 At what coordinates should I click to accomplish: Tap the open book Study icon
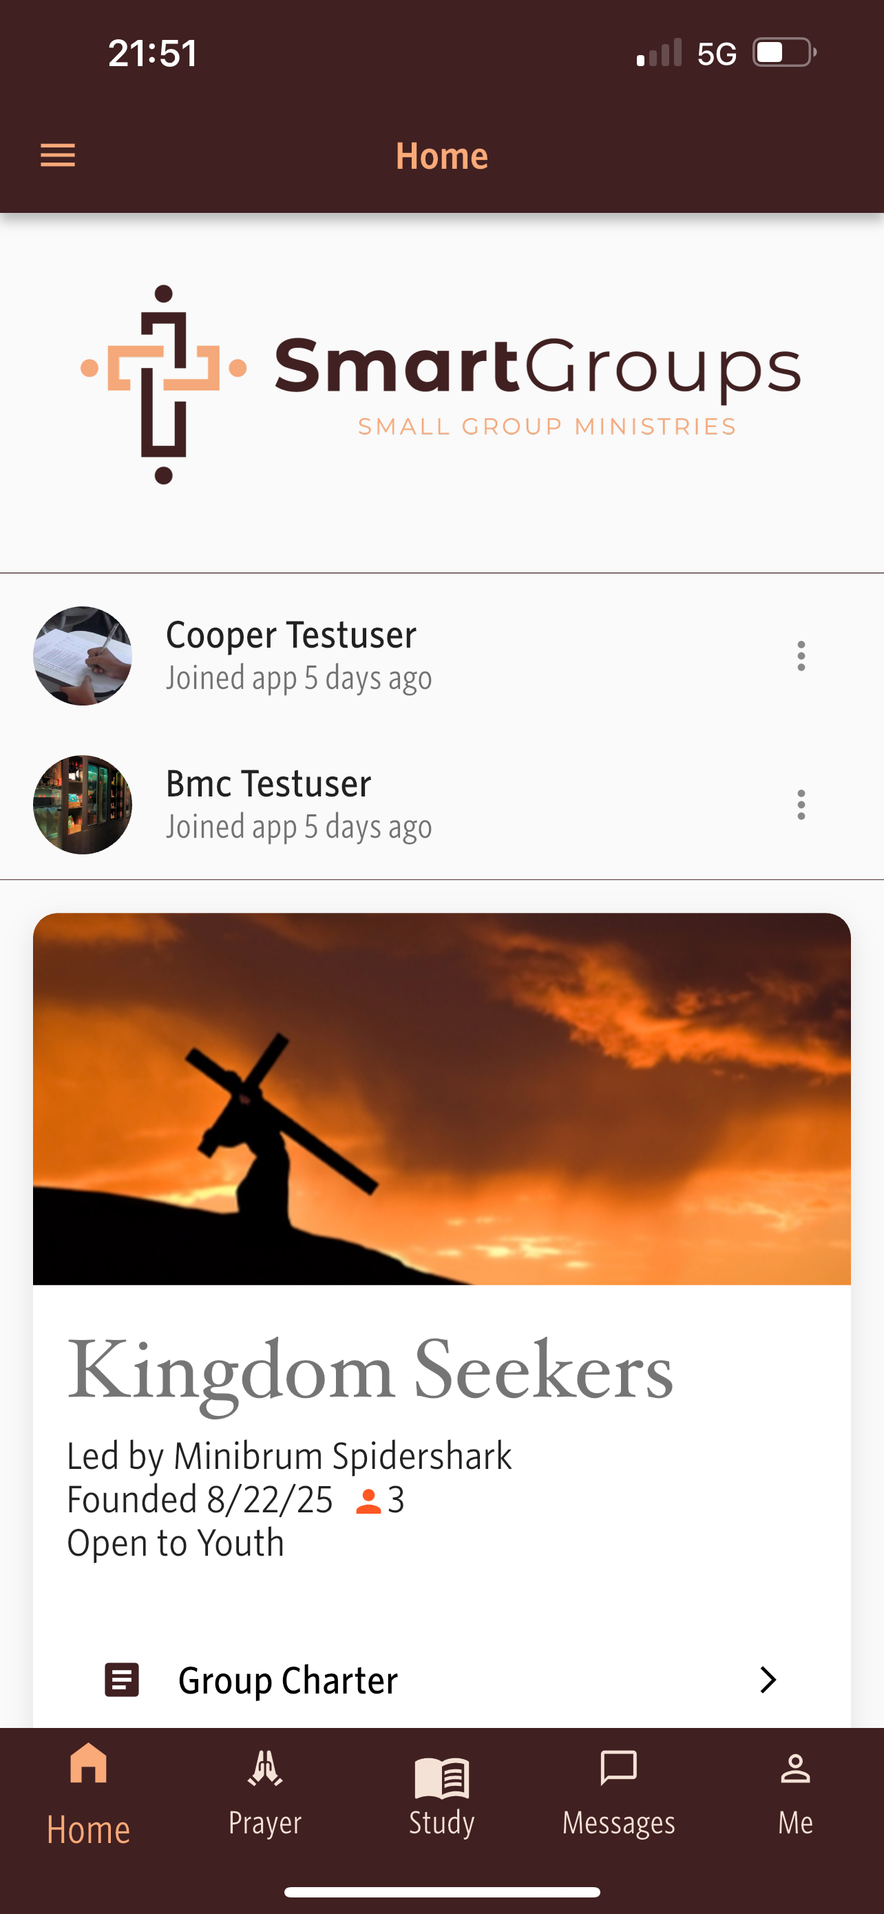(x=441, y=1776)
